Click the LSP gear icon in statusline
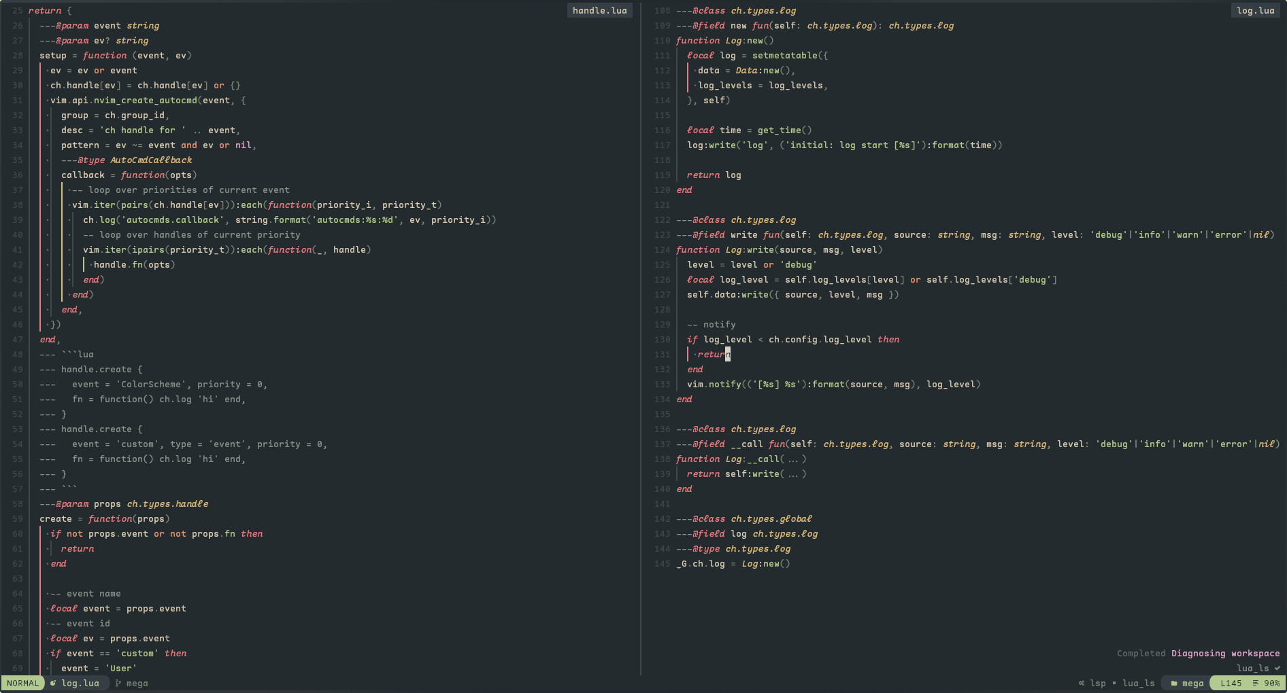The image size is (1287, 693). pyautogui.click(x=1082, y=683)
